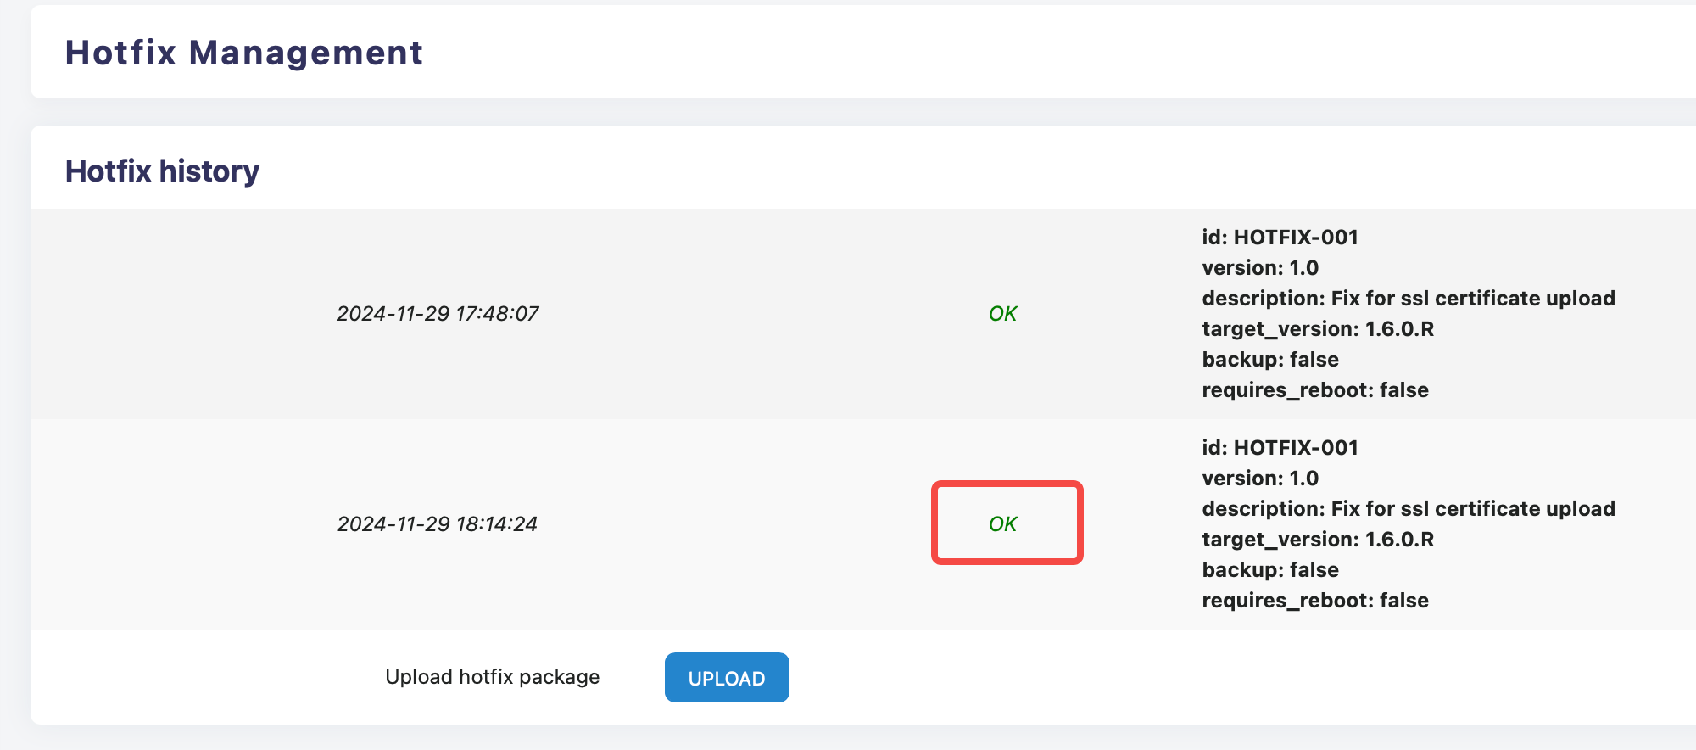
Task: Click the id HOTFIX-001 line in the 17:48:07 entry
Action: [1280, 238]
